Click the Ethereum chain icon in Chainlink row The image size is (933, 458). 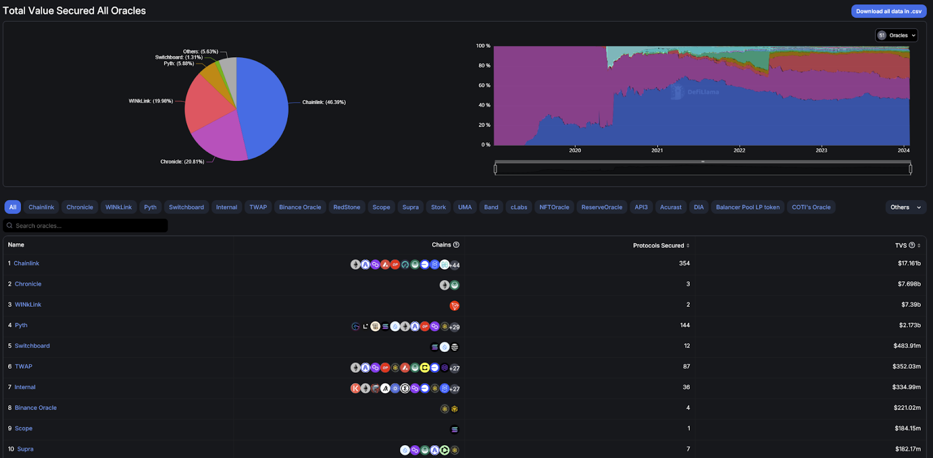coord(356,265)
